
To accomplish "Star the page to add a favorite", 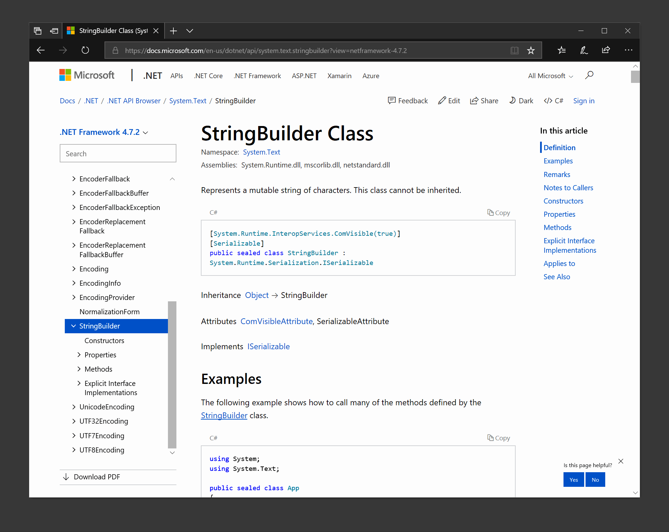I will (531, 50).
